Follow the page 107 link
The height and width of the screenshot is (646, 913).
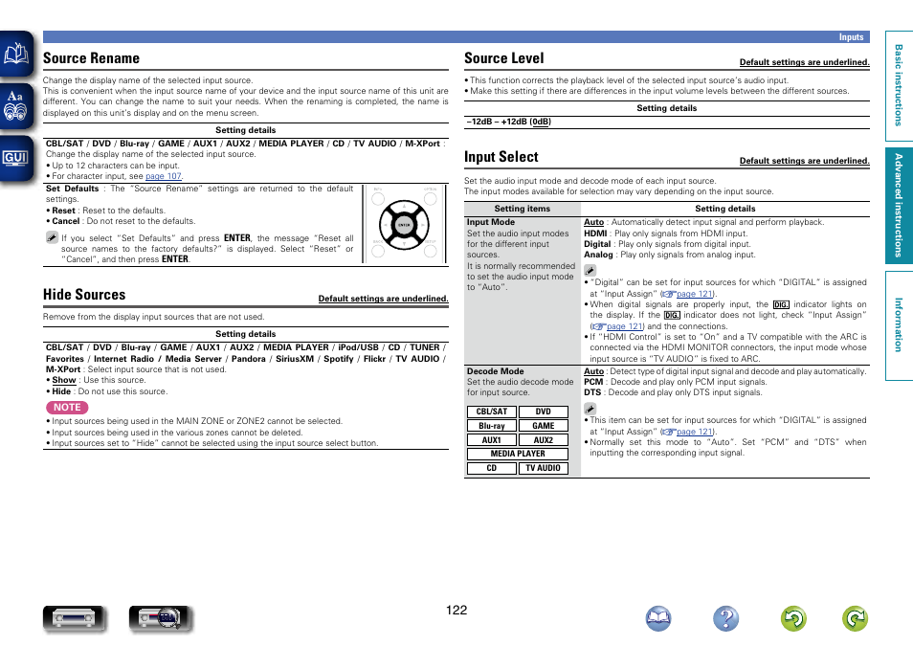[163, 176]
